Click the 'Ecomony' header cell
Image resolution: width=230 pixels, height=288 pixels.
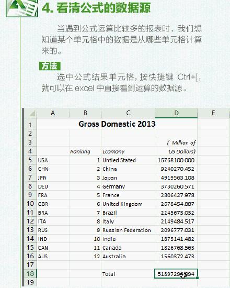128,151
